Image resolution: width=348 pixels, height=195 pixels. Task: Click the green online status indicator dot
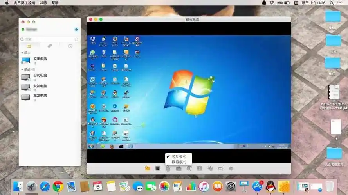[x=23, y=29]
